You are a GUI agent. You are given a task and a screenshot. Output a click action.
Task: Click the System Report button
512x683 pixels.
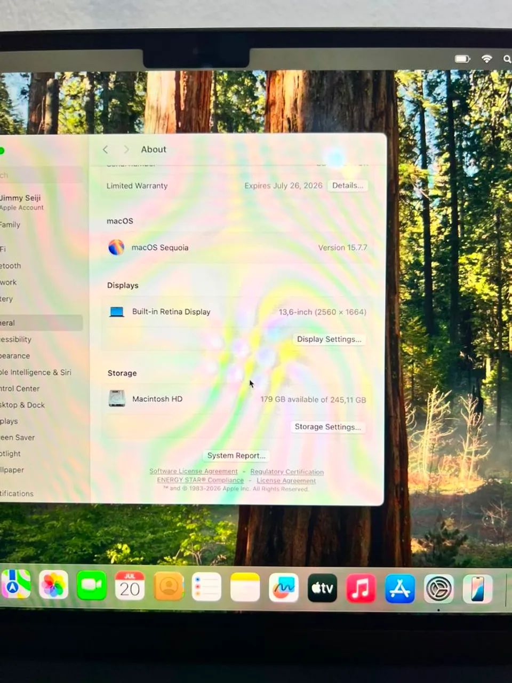236,455
